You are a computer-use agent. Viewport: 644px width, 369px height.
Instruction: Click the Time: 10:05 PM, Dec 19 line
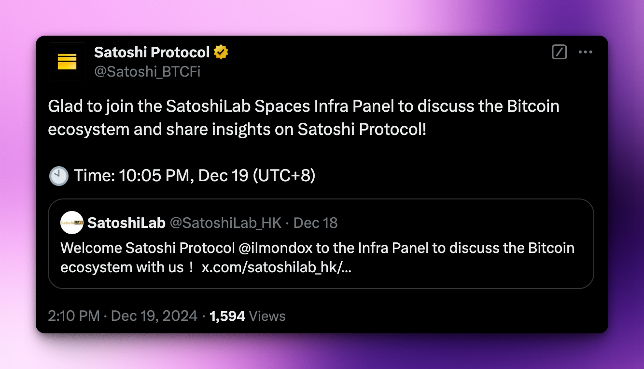195,176
